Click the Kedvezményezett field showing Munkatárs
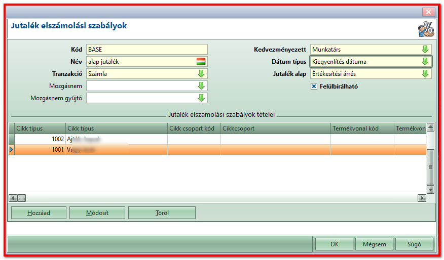The width and height of the screenshot is (444, 260). coord(371,50)
